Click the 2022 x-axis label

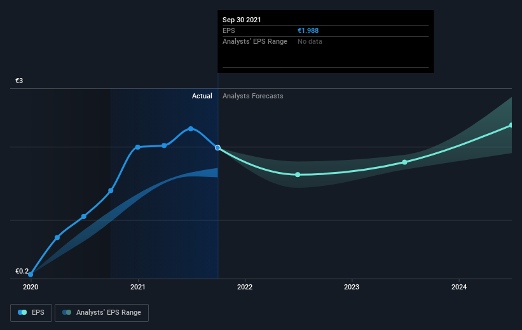[245, 287]
